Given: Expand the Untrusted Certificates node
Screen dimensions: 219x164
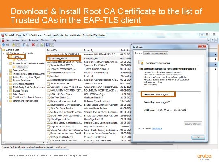Looking at the screenshot, I should 7,84.
